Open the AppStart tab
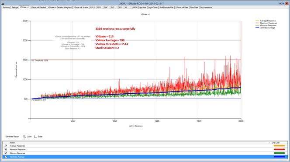Screen dimensions: 290x162 pyautogui.click(x=143, y=7)
